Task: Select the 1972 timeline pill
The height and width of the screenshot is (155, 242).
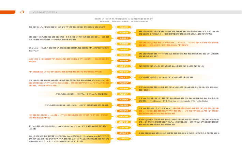Action: click(124, 72)
